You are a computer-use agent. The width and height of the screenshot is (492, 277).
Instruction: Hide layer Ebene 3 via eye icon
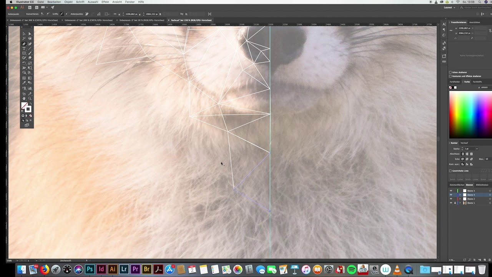(x=451, y=191)
